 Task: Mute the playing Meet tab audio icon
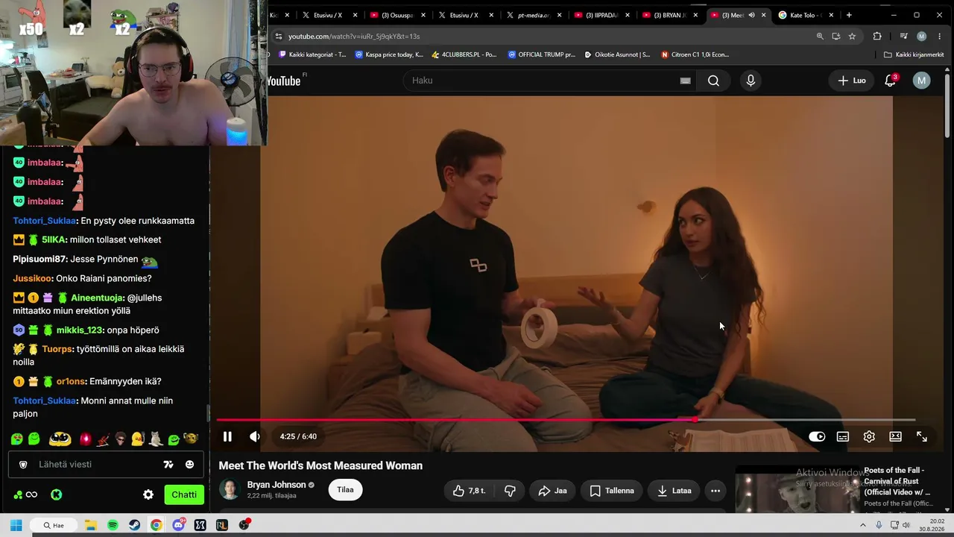point(751,15)
